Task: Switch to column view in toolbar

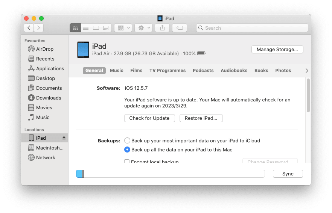Action: [x=96, y=28]
